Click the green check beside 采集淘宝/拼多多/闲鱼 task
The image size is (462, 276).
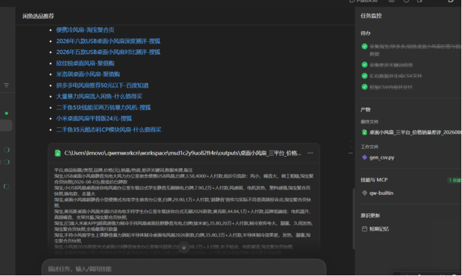(x=365, y=47)
